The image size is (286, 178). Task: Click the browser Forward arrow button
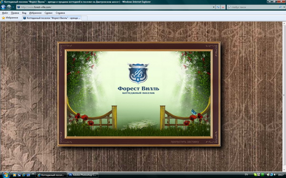(9, 7)
